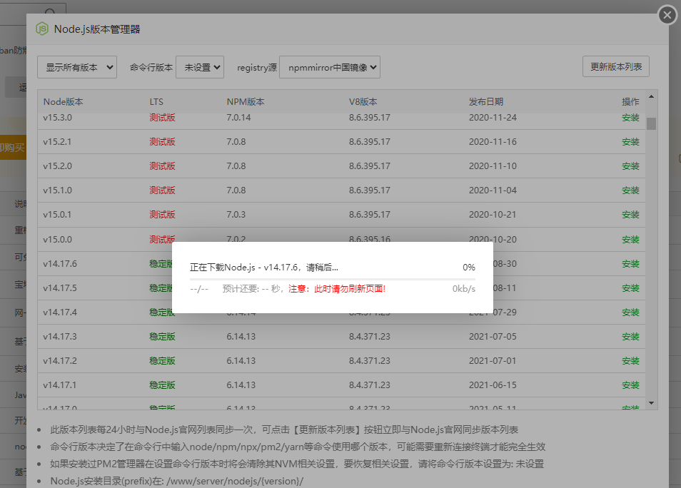Click NPM version 7.0.3 cell
The image size is (681, 488).
click(236, 215)
